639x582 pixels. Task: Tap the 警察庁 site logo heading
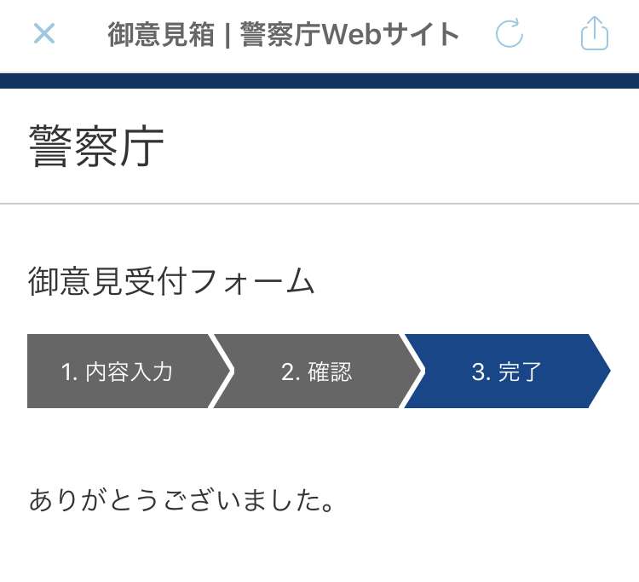click(x=95, y=147)
